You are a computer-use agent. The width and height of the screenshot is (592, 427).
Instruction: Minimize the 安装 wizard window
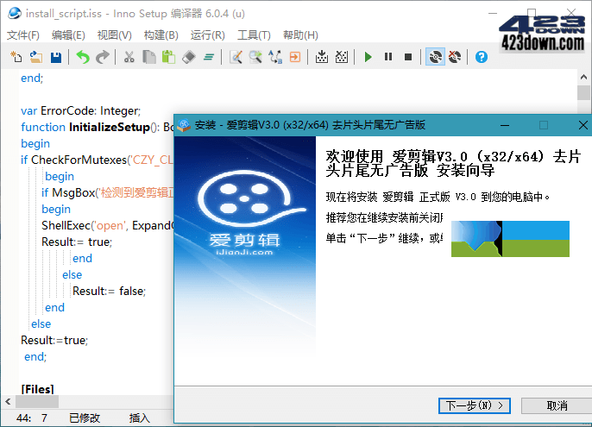pos(505,125)
